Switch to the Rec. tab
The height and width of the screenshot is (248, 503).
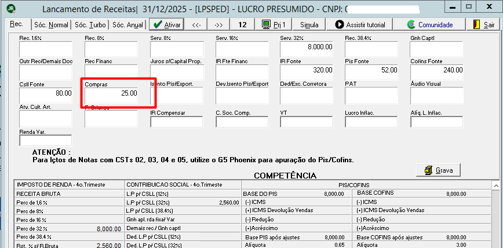click(x=18, y=24)
